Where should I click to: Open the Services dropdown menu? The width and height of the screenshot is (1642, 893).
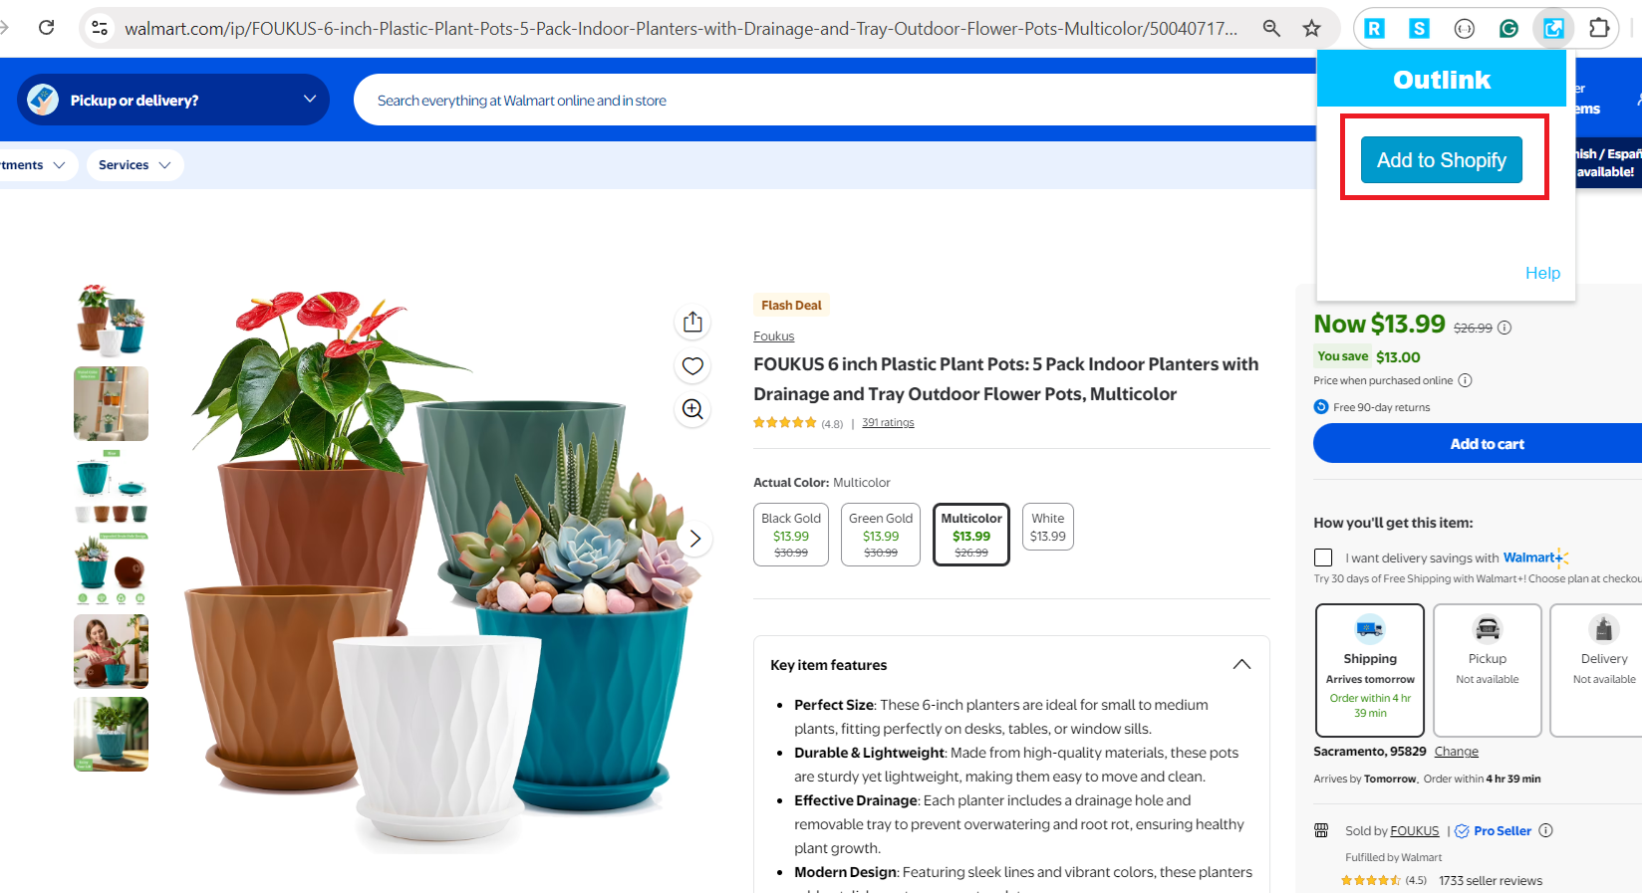(135, 165)
